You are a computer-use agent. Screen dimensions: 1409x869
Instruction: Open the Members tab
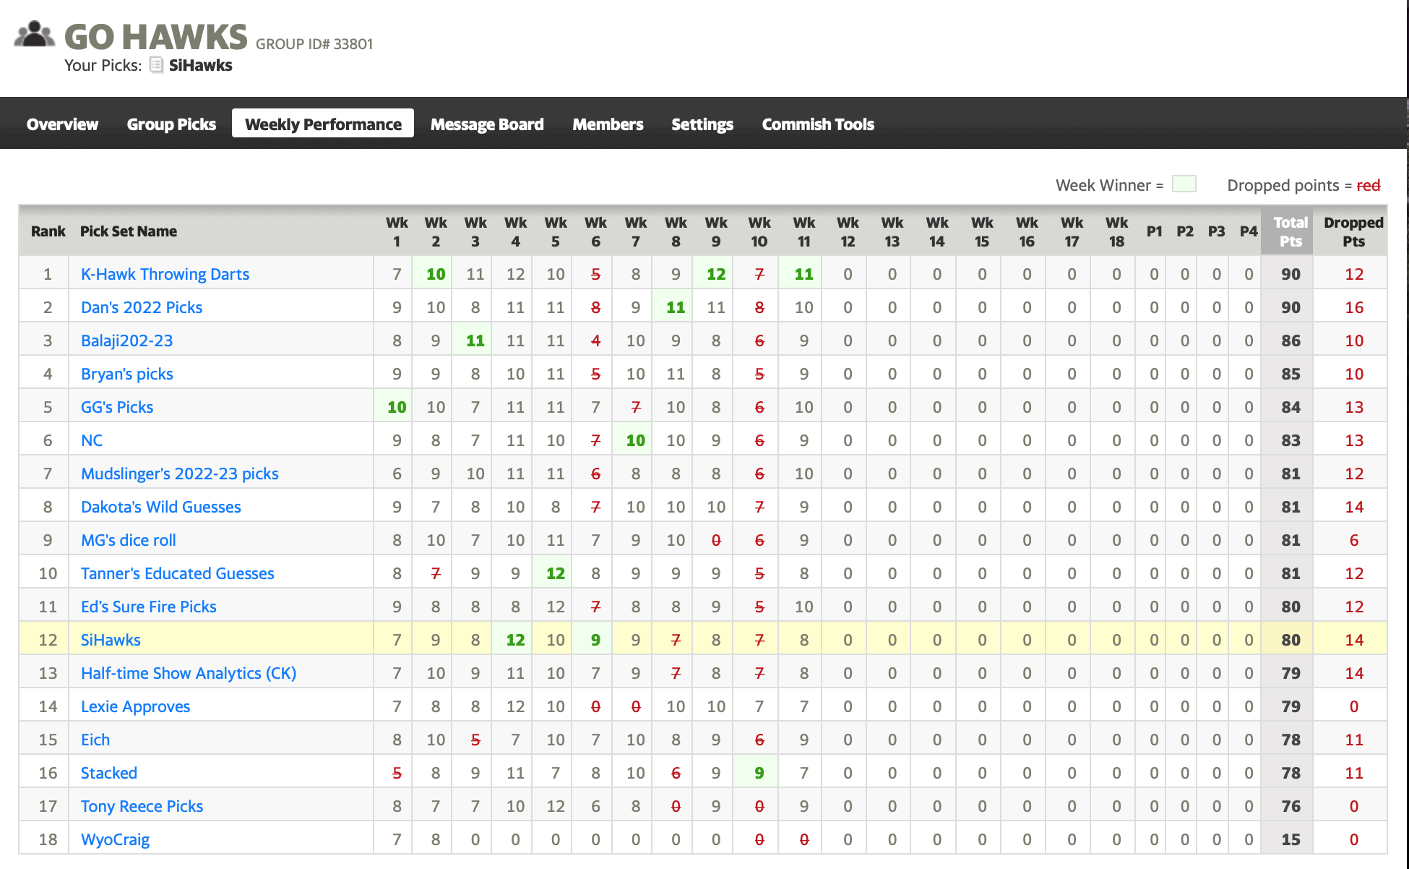[608, 124]
